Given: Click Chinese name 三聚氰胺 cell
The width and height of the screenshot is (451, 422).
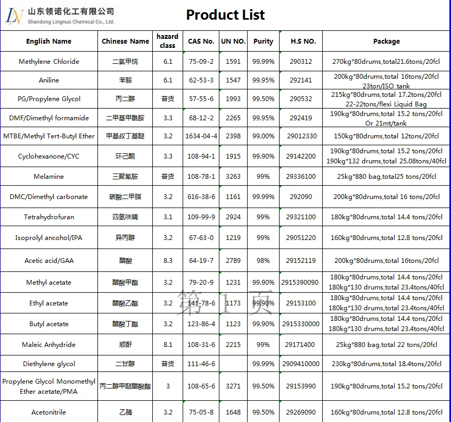Looking at the screenshot, I should tap(125, 176).
